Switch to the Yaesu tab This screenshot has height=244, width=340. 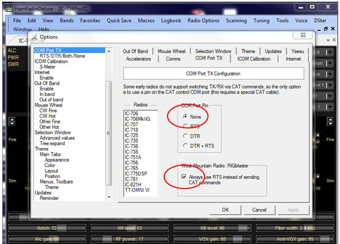(297, 51)
